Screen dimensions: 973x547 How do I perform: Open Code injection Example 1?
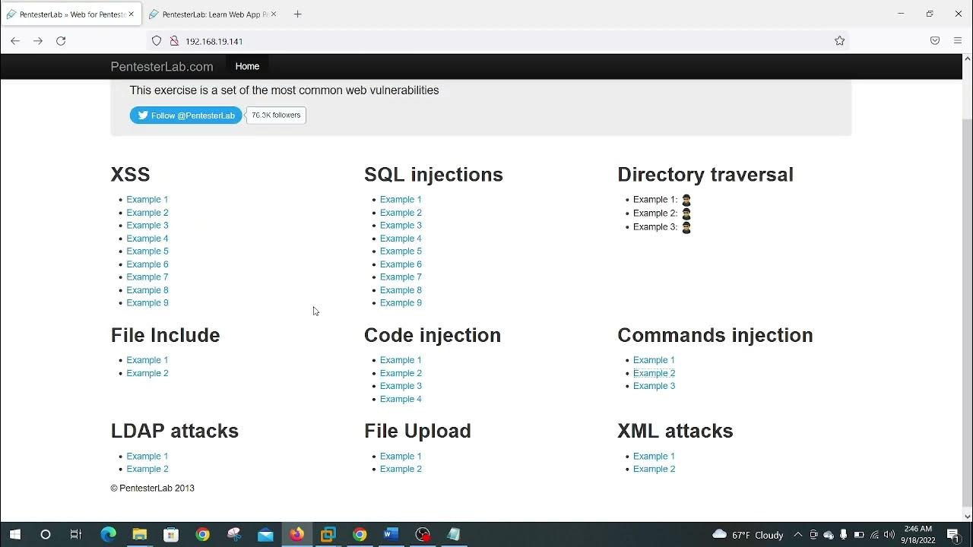[401, 360]
